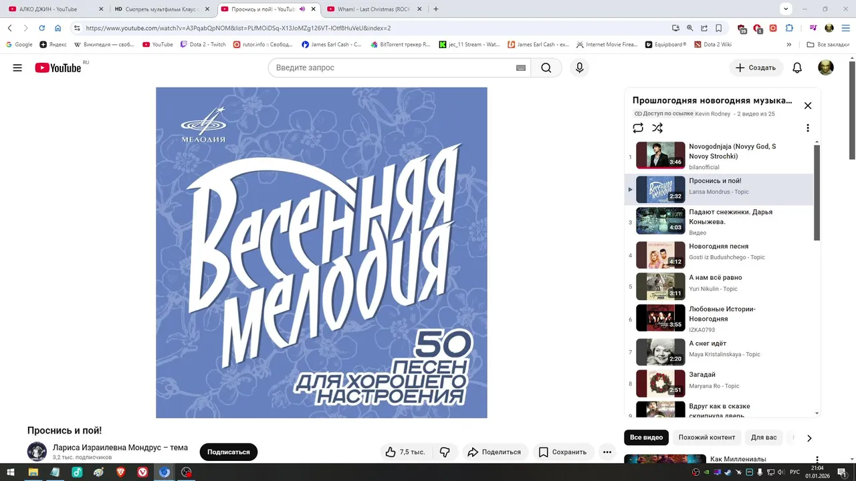Image resolution: width=856 pixels, height=481 pixels.
Task: Go back in browser history
Action: (x=10, y=28)
